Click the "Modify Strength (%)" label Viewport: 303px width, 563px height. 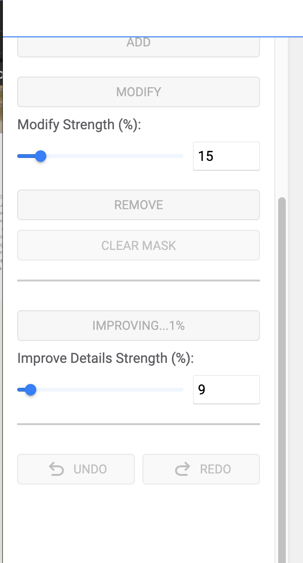79,125
